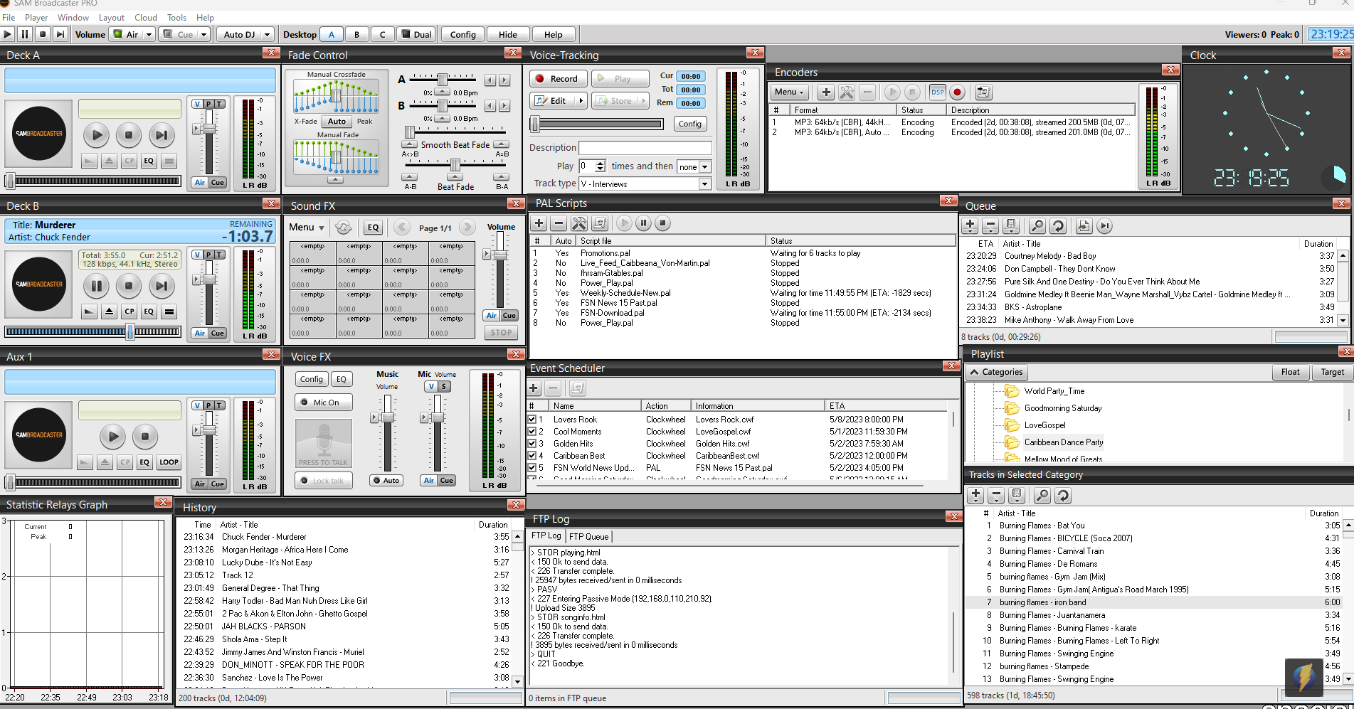
Task: Toggle Deck A Air button
Action: click(x=200, y=183)
